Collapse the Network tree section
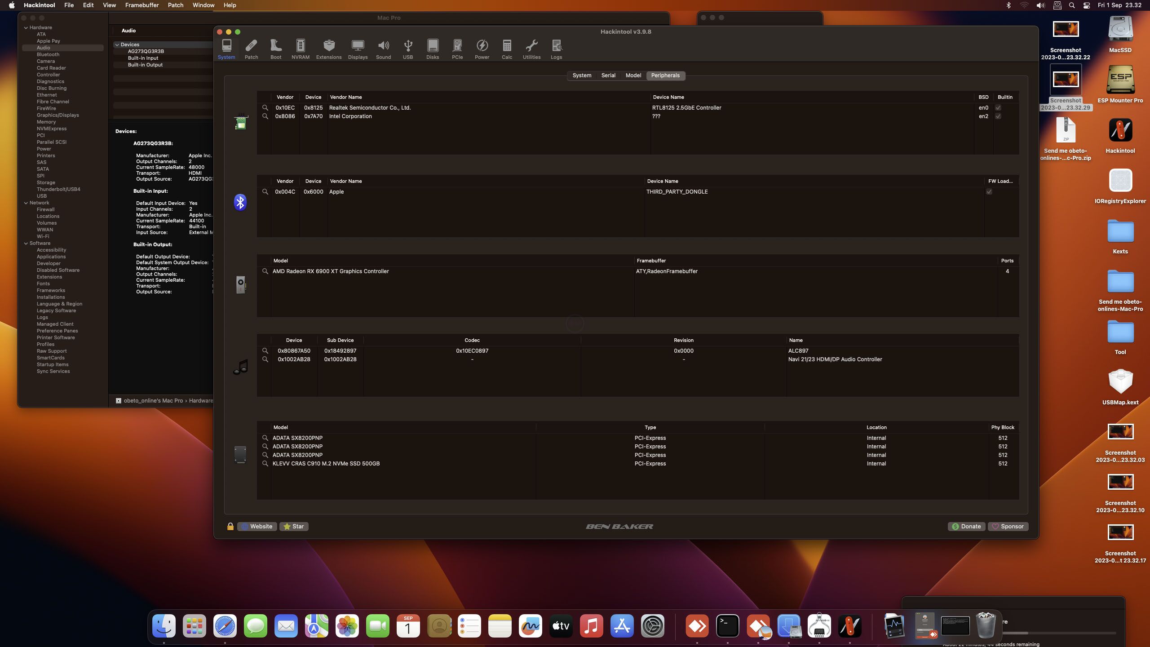The width and height of the screenshot is (1150, 647). 26,203
